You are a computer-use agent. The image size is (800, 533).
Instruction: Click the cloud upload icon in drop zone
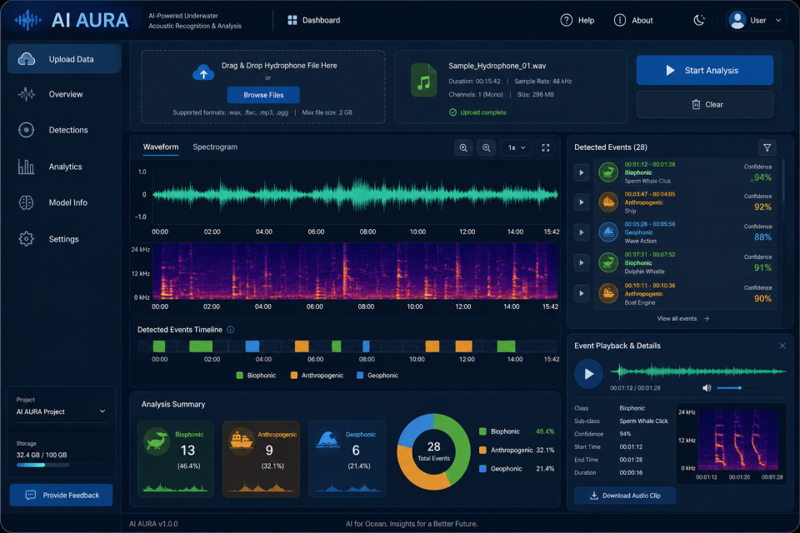[203, 73]
